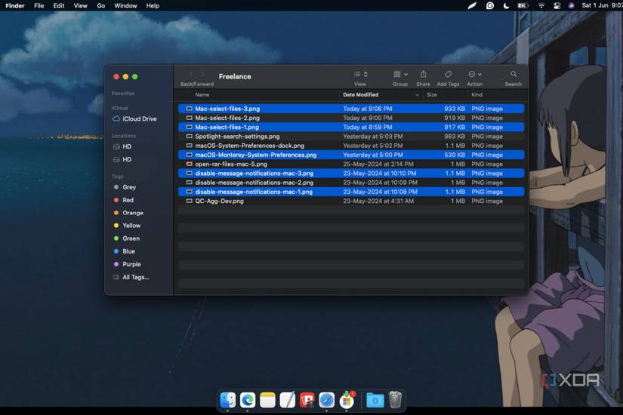Open the Wi-Fi menu bar icon
The image size is (623, 415).
541,5
